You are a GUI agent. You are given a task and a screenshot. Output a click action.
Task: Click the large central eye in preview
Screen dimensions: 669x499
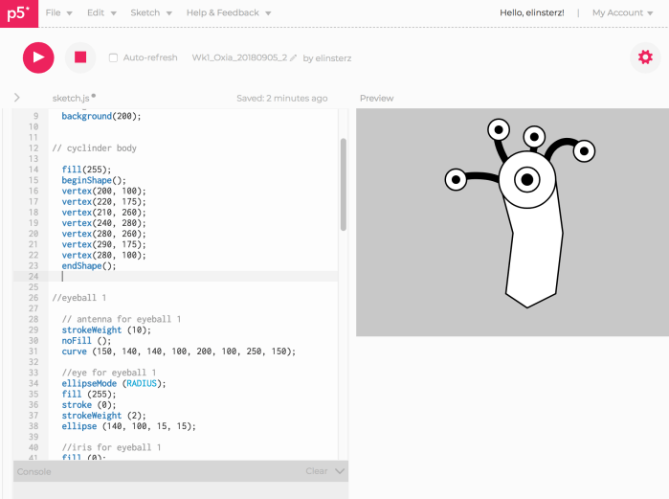527,180
